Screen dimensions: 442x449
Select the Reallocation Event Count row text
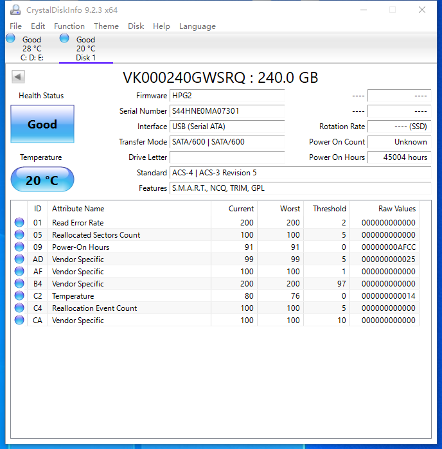(x=94, y=308)
